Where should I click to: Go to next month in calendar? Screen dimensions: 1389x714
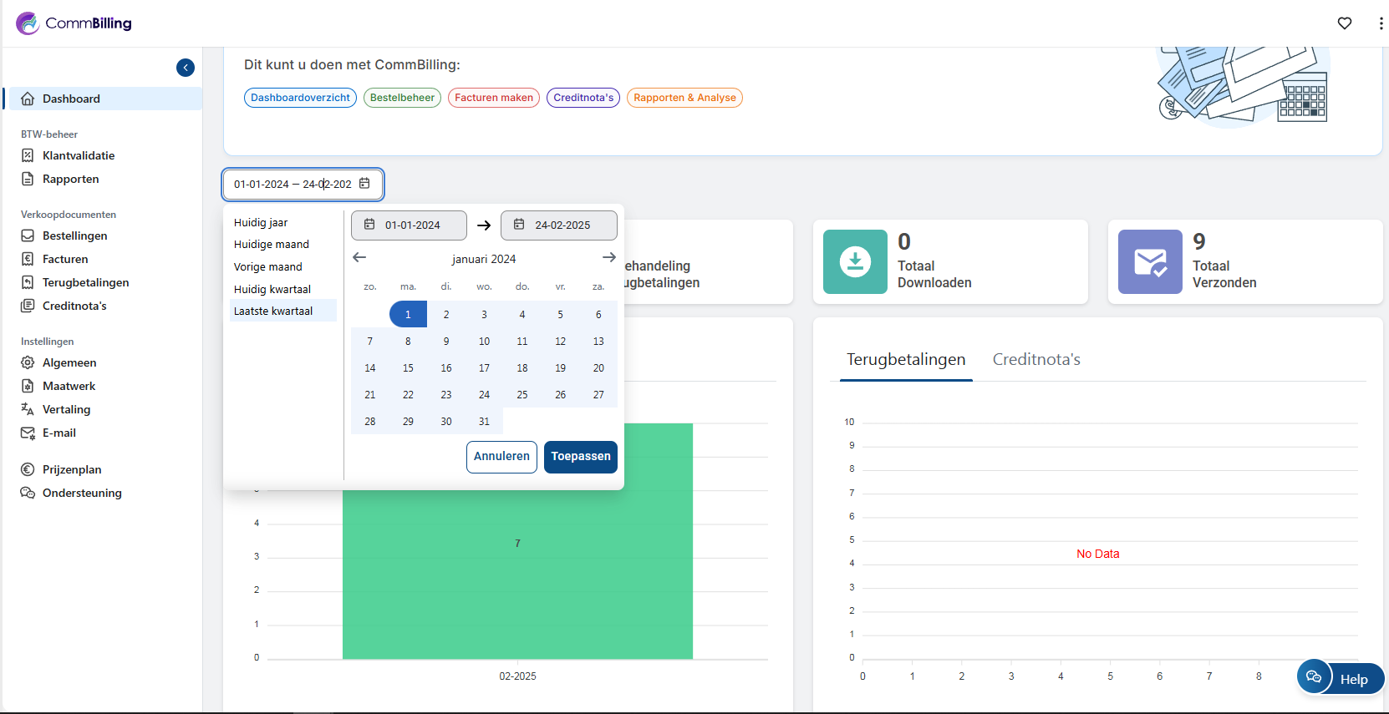(608, 258)
